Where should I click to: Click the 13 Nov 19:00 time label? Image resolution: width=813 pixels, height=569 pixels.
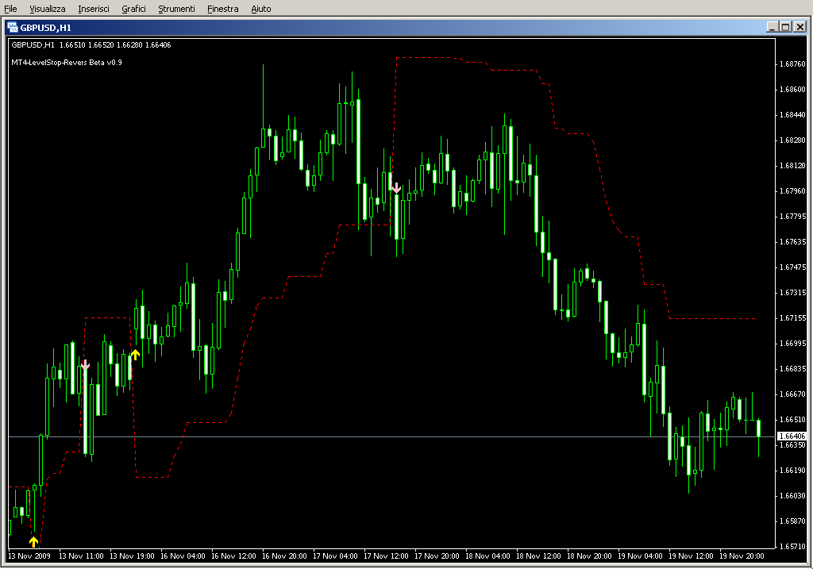point(132,556)
